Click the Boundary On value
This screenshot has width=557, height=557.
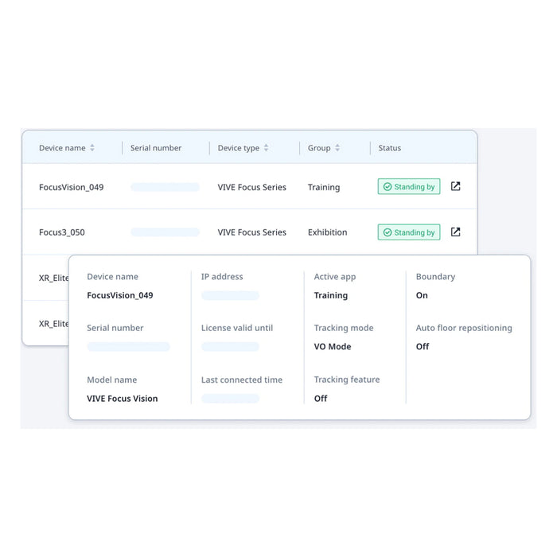point(422,295)
